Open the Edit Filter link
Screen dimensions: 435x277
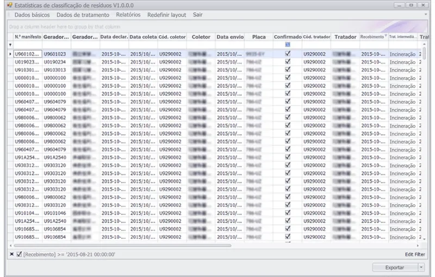(x=415, y=254)
